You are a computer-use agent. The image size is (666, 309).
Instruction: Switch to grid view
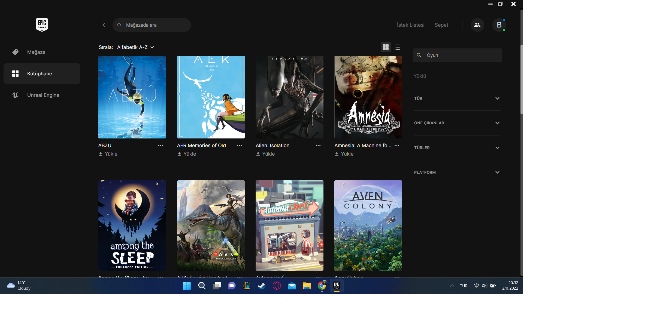[x=386, y=47]
